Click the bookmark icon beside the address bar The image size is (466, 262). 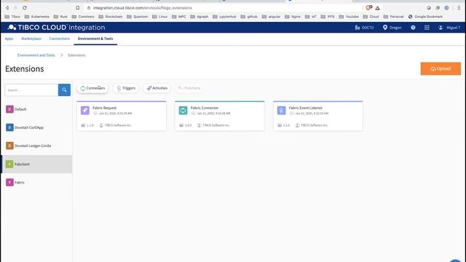point(78,8)
